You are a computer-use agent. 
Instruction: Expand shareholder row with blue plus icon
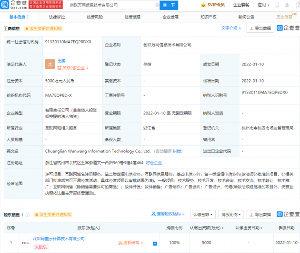pyautogui.click(x=155, y=244)
